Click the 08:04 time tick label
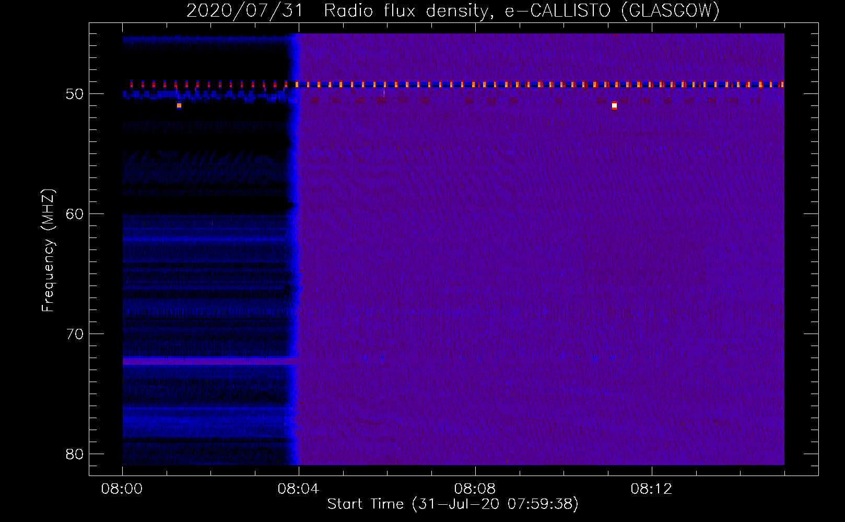 tap(299, 489)
